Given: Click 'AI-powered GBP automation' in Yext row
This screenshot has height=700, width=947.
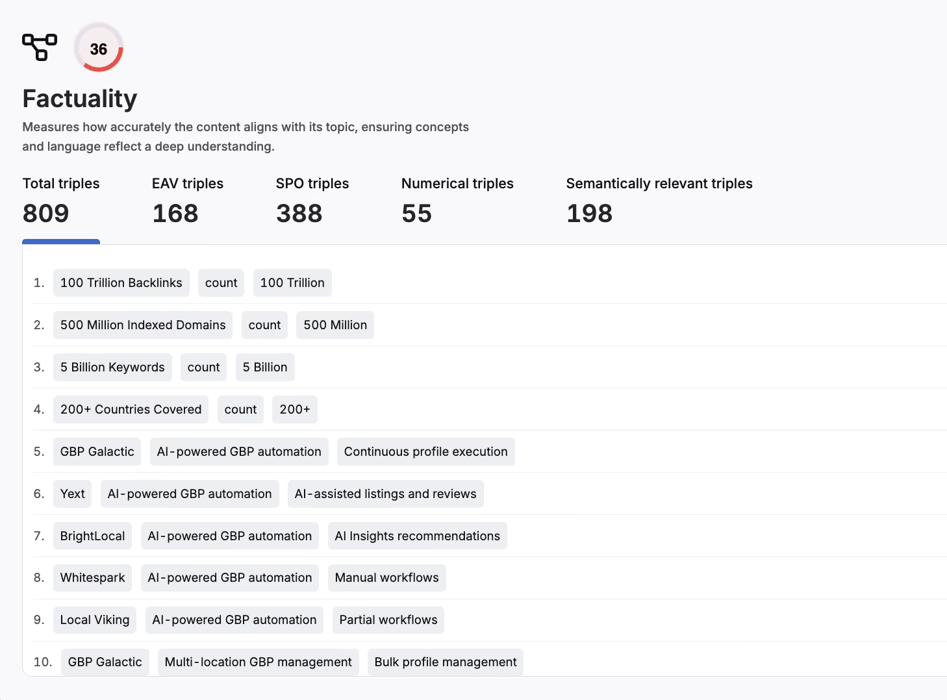Looking at the screenshot, I should point(190,494).
